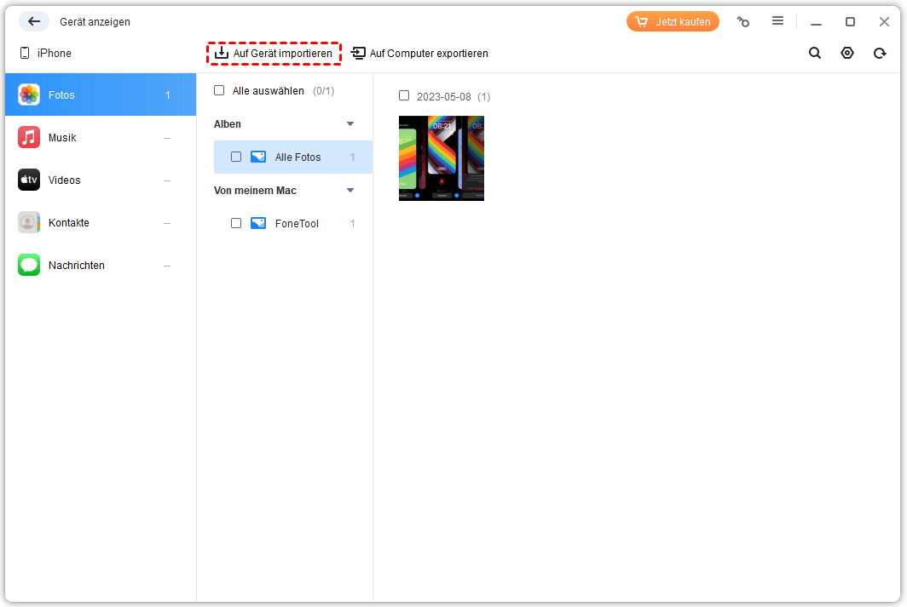Check the FoneTool album checkbox
The width and height of the screenshot is (907, 607).
click(236, 223)
